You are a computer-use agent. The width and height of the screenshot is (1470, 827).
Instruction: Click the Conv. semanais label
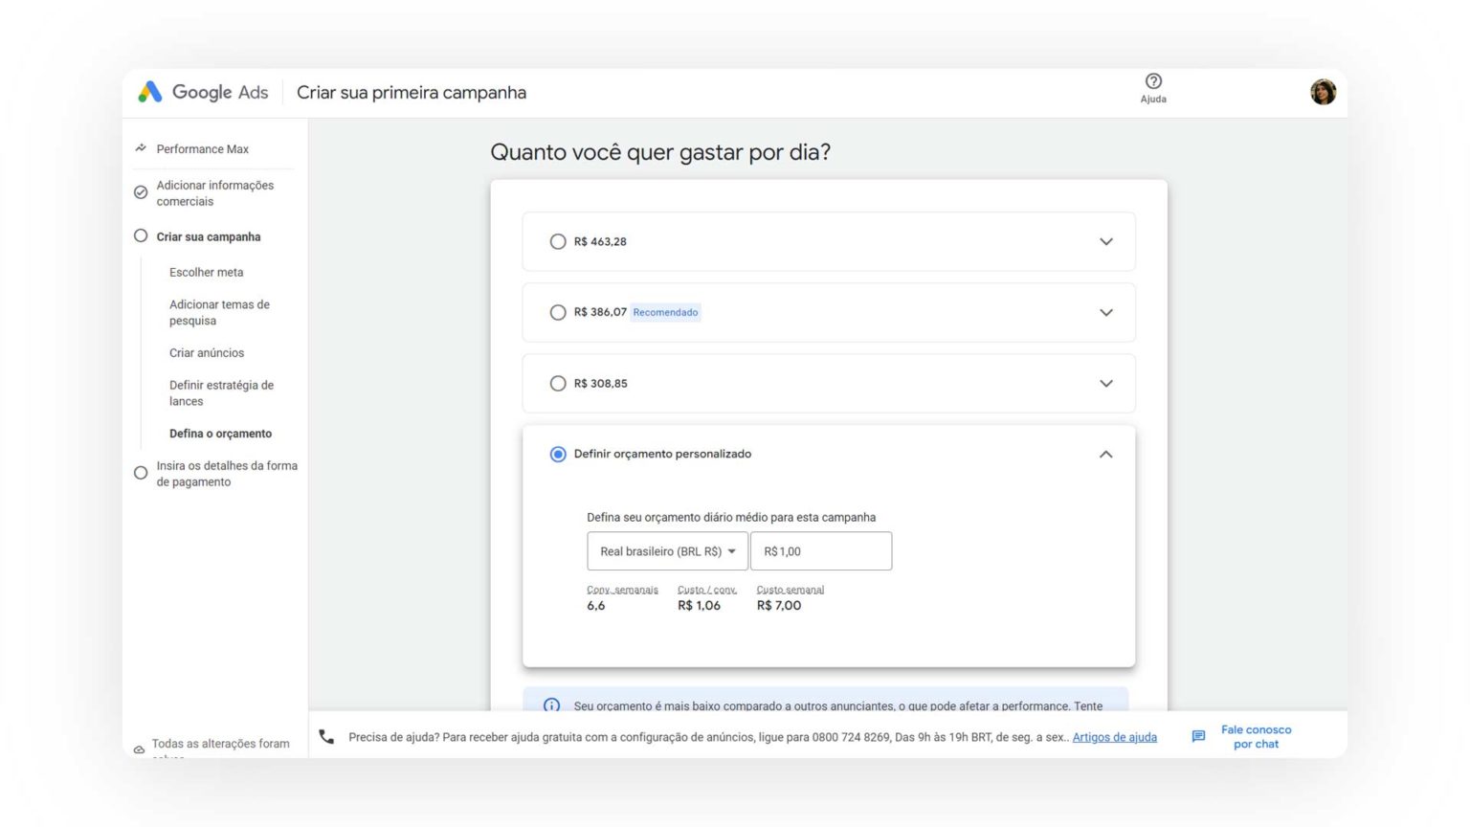(x=622, y=590)
